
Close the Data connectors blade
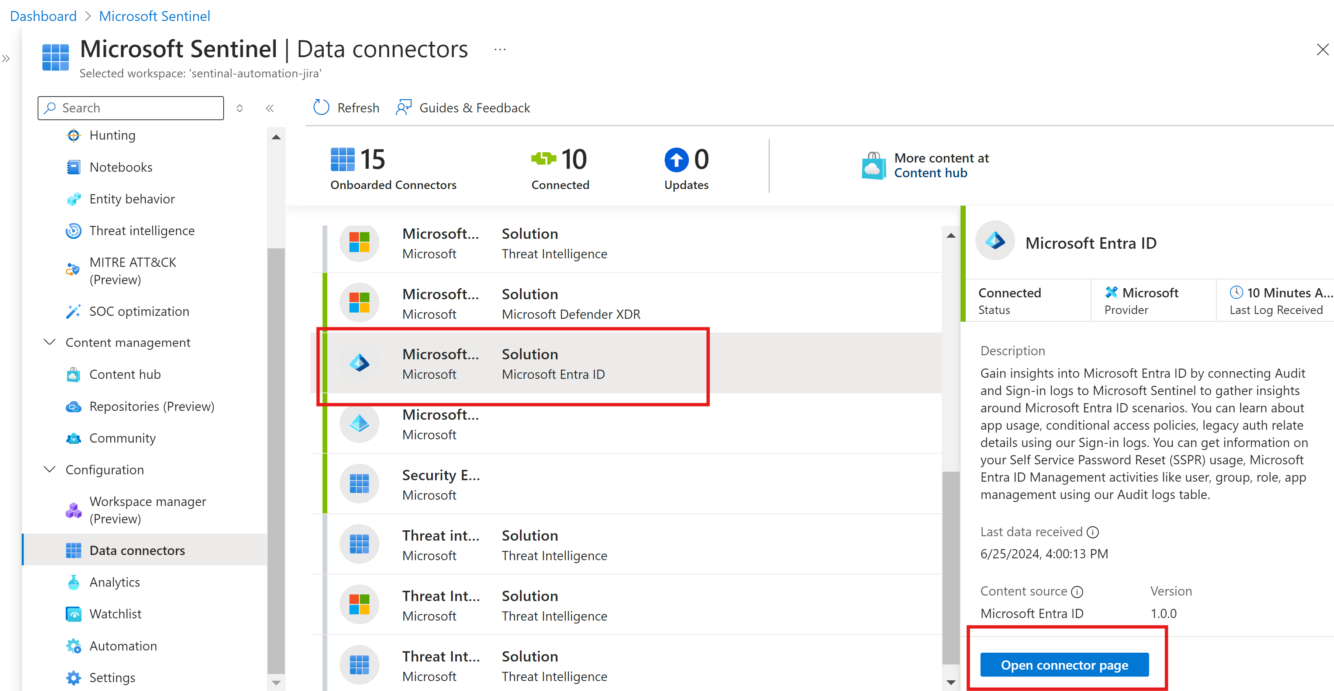click(x=1323, y=50)
